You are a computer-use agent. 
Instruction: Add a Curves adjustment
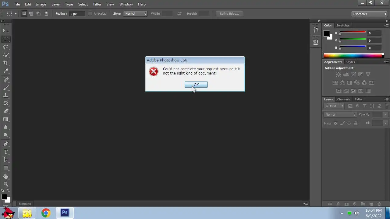coord(353,75)
